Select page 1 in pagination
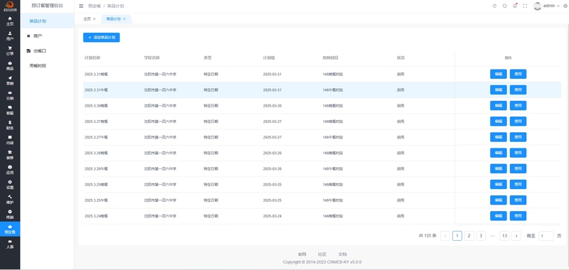 457,236
